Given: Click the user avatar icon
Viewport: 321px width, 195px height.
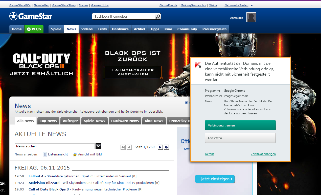Looking at the screenshot, I should click(x=251, y=17).
